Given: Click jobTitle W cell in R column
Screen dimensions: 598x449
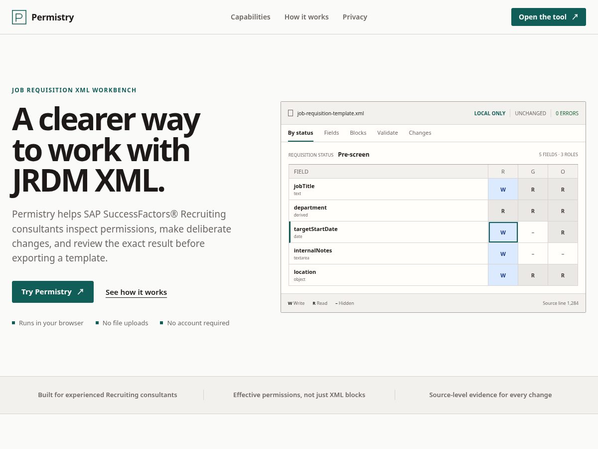Looking at the screenshot, I should 503,189.
